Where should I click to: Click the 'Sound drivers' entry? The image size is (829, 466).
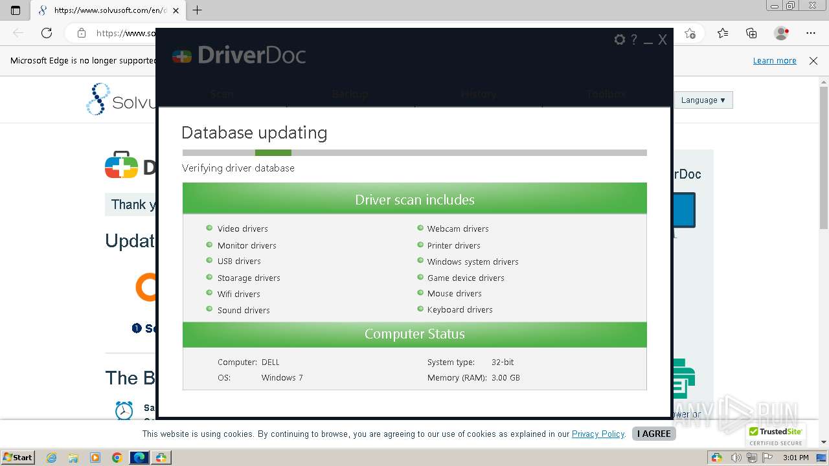(244, 311)
